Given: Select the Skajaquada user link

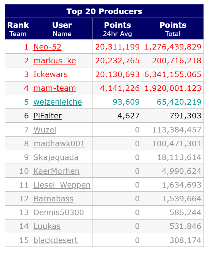Looking at the screenshot, I should (x=56, y=157).
